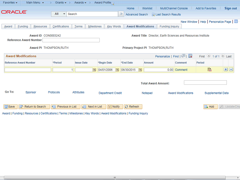Delete the award modification row
Screen dimensions: 240x180
(231, 69)
